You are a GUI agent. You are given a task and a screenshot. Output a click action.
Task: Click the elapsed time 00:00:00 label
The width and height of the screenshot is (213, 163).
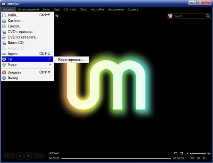(x=54, y=158)
